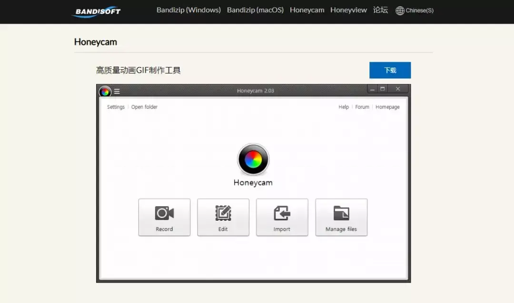Open Honeycam Settings
The width and height of the screenshot is (514, 303).
(x=115, y=107)
